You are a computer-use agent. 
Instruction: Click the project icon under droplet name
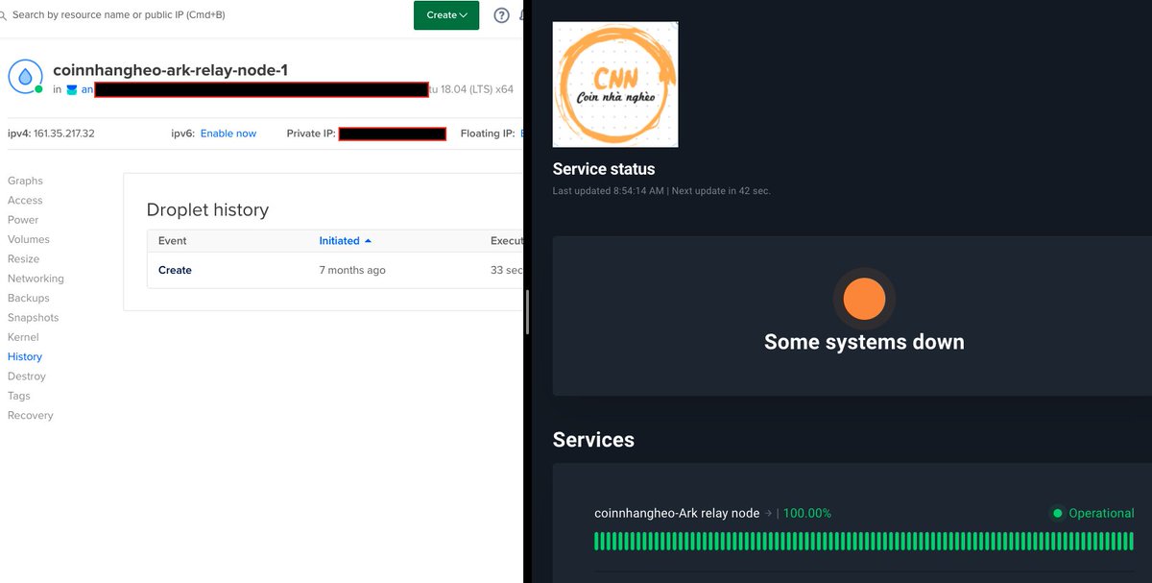[71, 89]
